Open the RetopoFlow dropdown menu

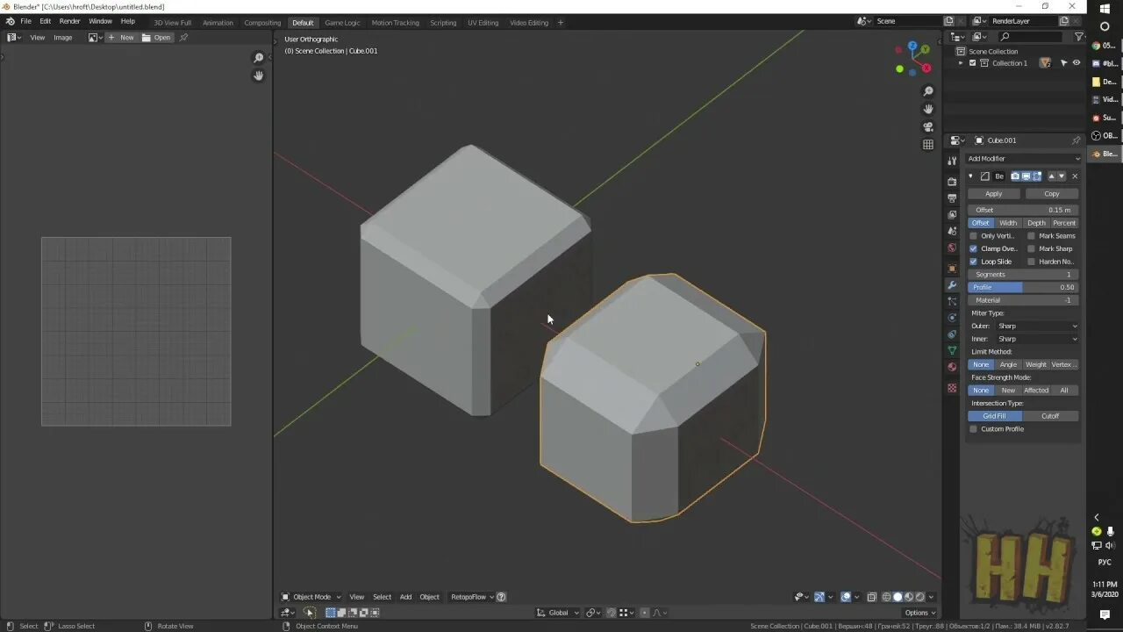click(x=471, y=597)
